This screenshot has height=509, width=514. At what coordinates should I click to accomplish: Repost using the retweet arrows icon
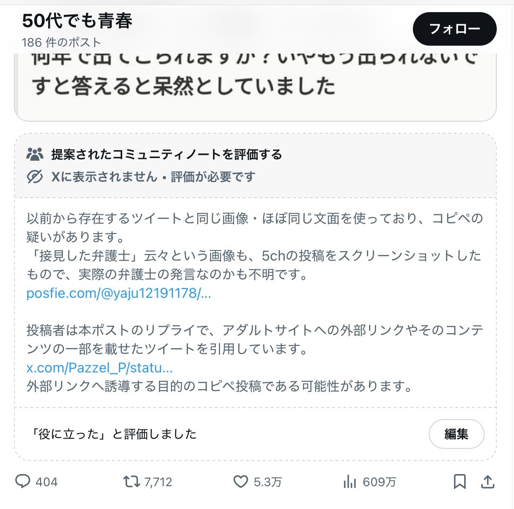tap(130, 481)
